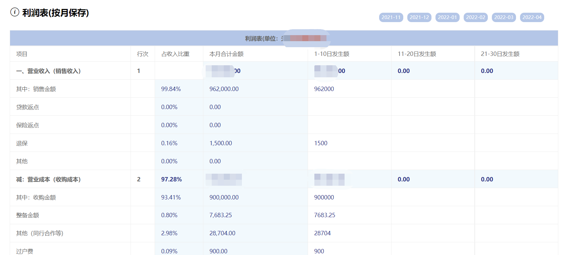This screenshot has width=566, height=255.
Task: Click the 1-10日发生额 column header
Action: pos(331,54)
